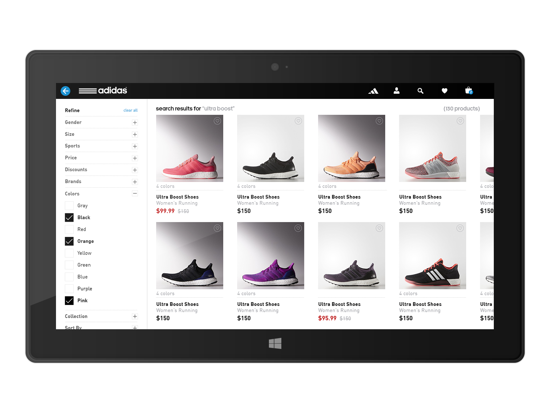The height and width of the screenshot is (415, 553).
Task: Click the clear all link
Action: click(x=130, y=110)
